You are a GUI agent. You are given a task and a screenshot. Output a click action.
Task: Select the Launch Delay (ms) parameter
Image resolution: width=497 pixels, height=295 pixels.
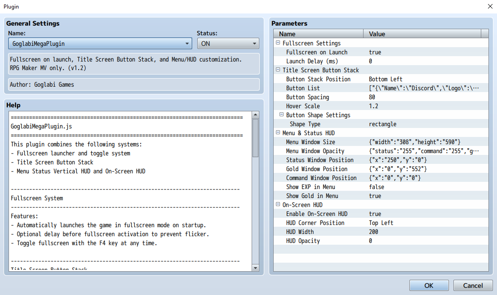click(x=315, y=61)
